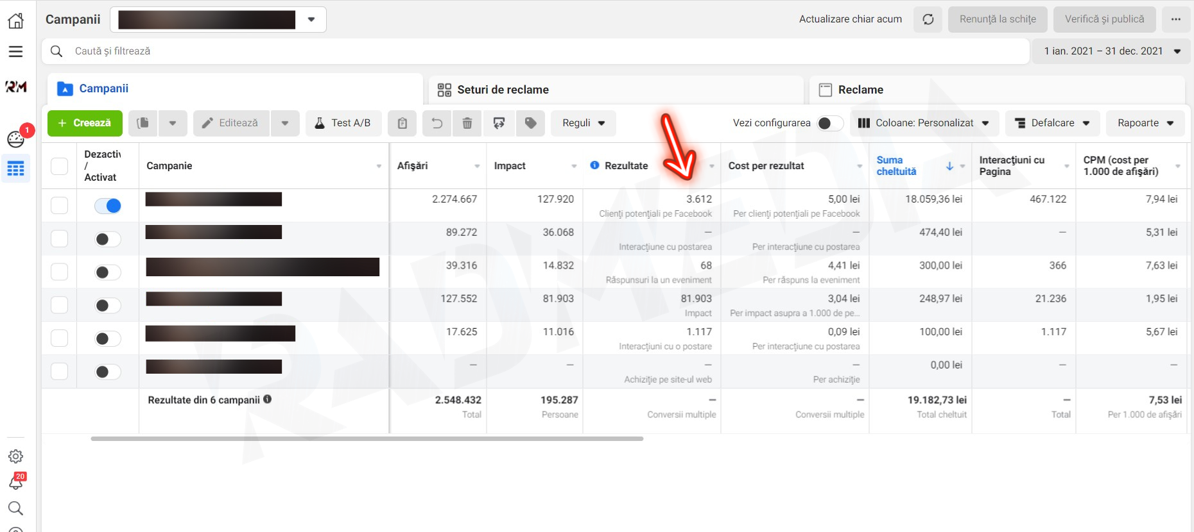This screenshot has height=532, width=1194.
Task: Enable the Vezi configurarea switch
Action: [x=829, y=123]
